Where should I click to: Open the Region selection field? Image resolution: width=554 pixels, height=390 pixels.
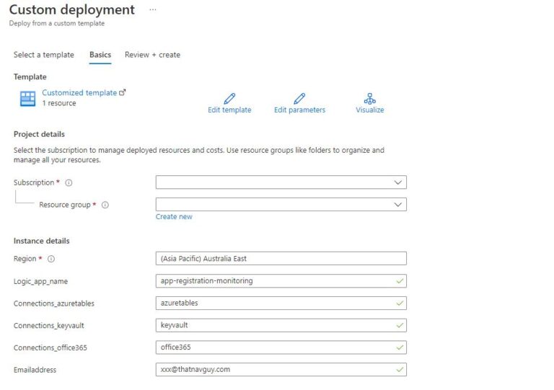click(x=281, y=258)
